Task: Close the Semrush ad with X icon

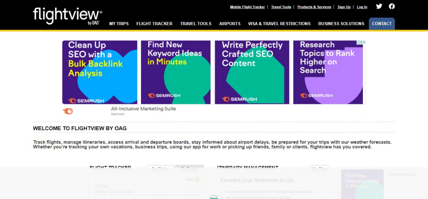Action: (364, 42)
